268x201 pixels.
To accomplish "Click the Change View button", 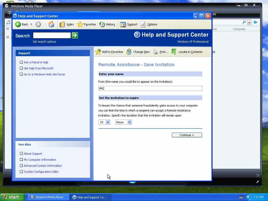I will point(138,52).
